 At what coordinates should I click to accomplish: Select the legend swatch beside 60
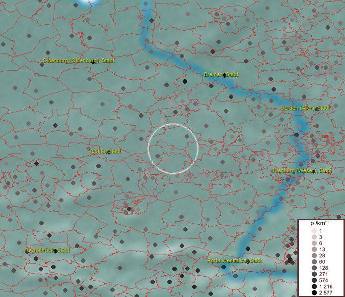pyautogui.click(x=314, y=262)
